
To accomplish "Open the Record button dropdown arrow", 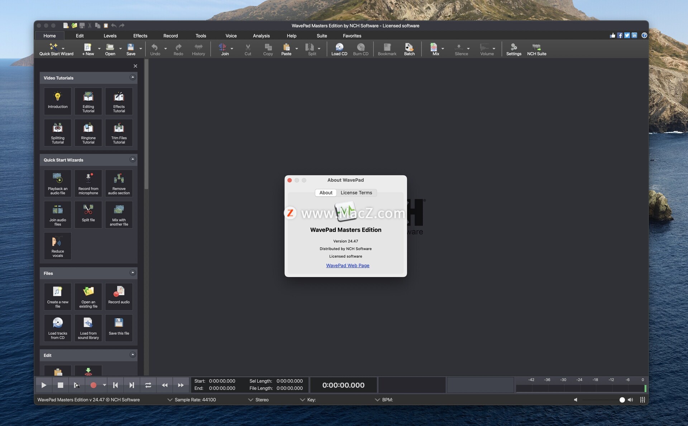I will [104, 385].
